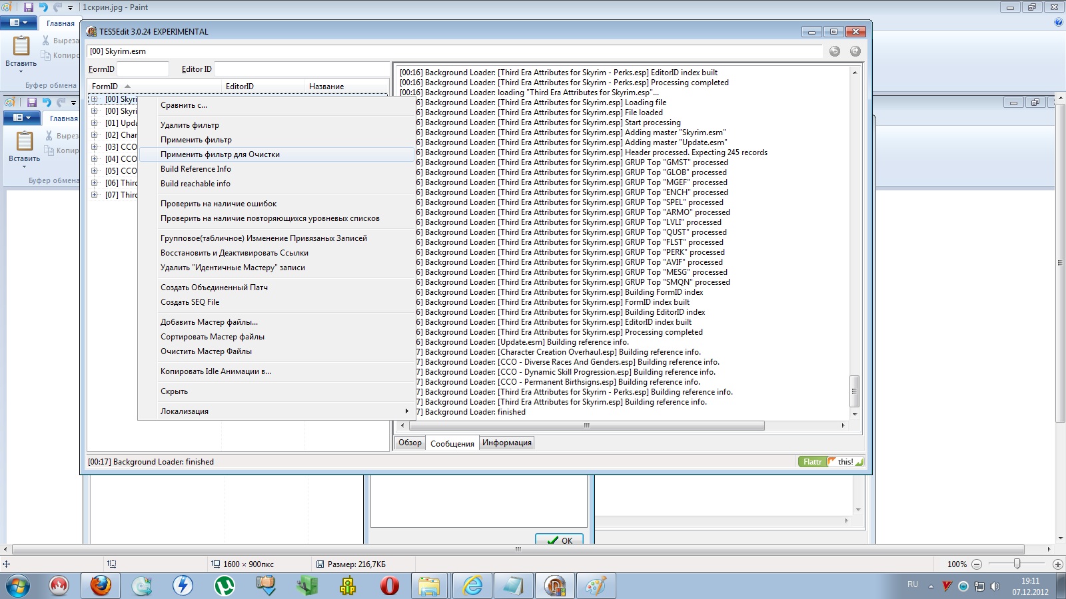Screen dimensions: 1066x599
Task: Sort by the Название column header
Action: pyautogui.click(x=346, y=87)
